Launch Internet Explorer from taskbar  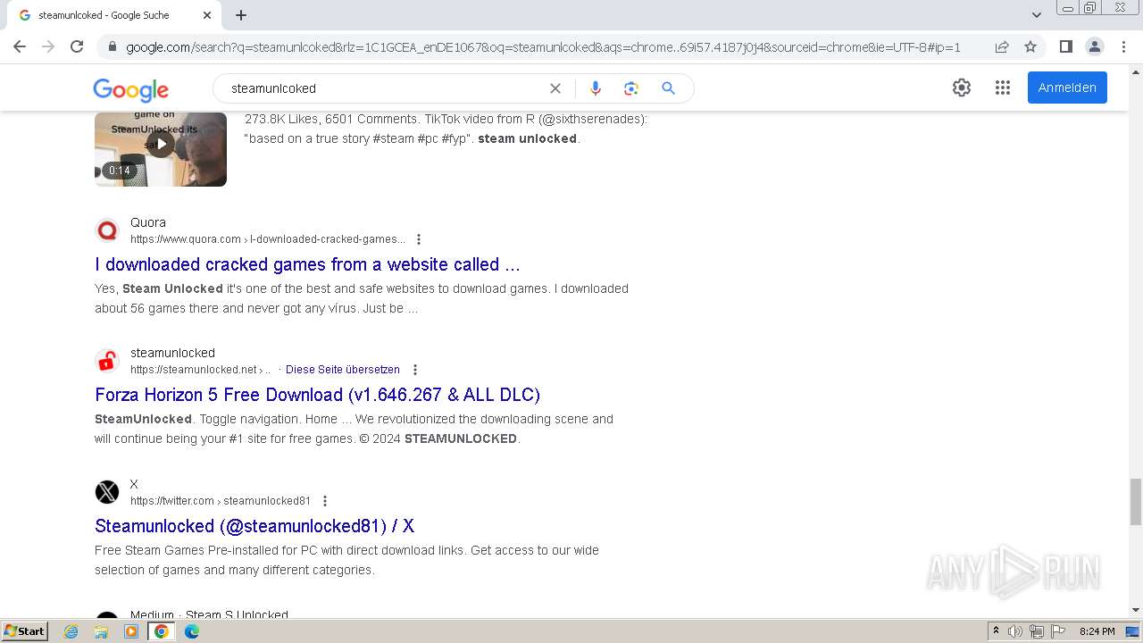click(71, 631)
